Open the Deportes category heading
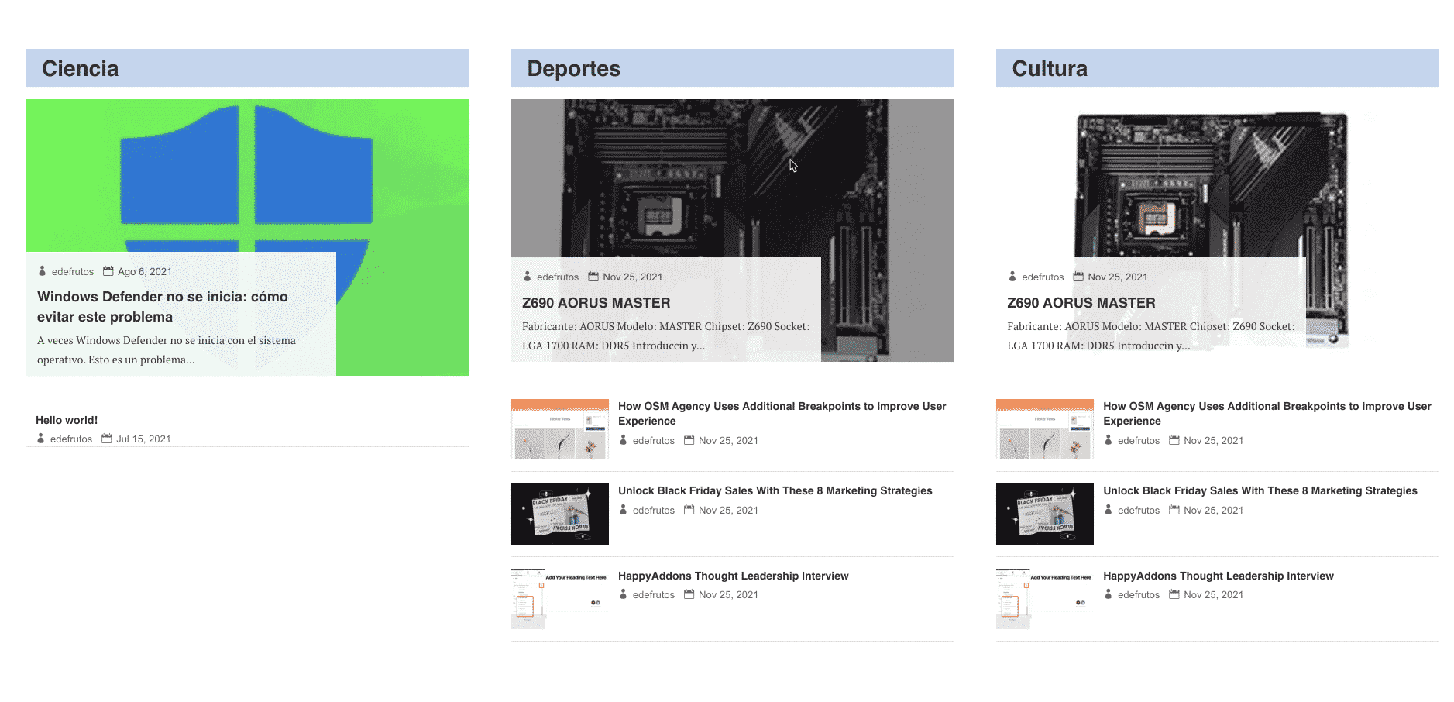 pos(573,69)
